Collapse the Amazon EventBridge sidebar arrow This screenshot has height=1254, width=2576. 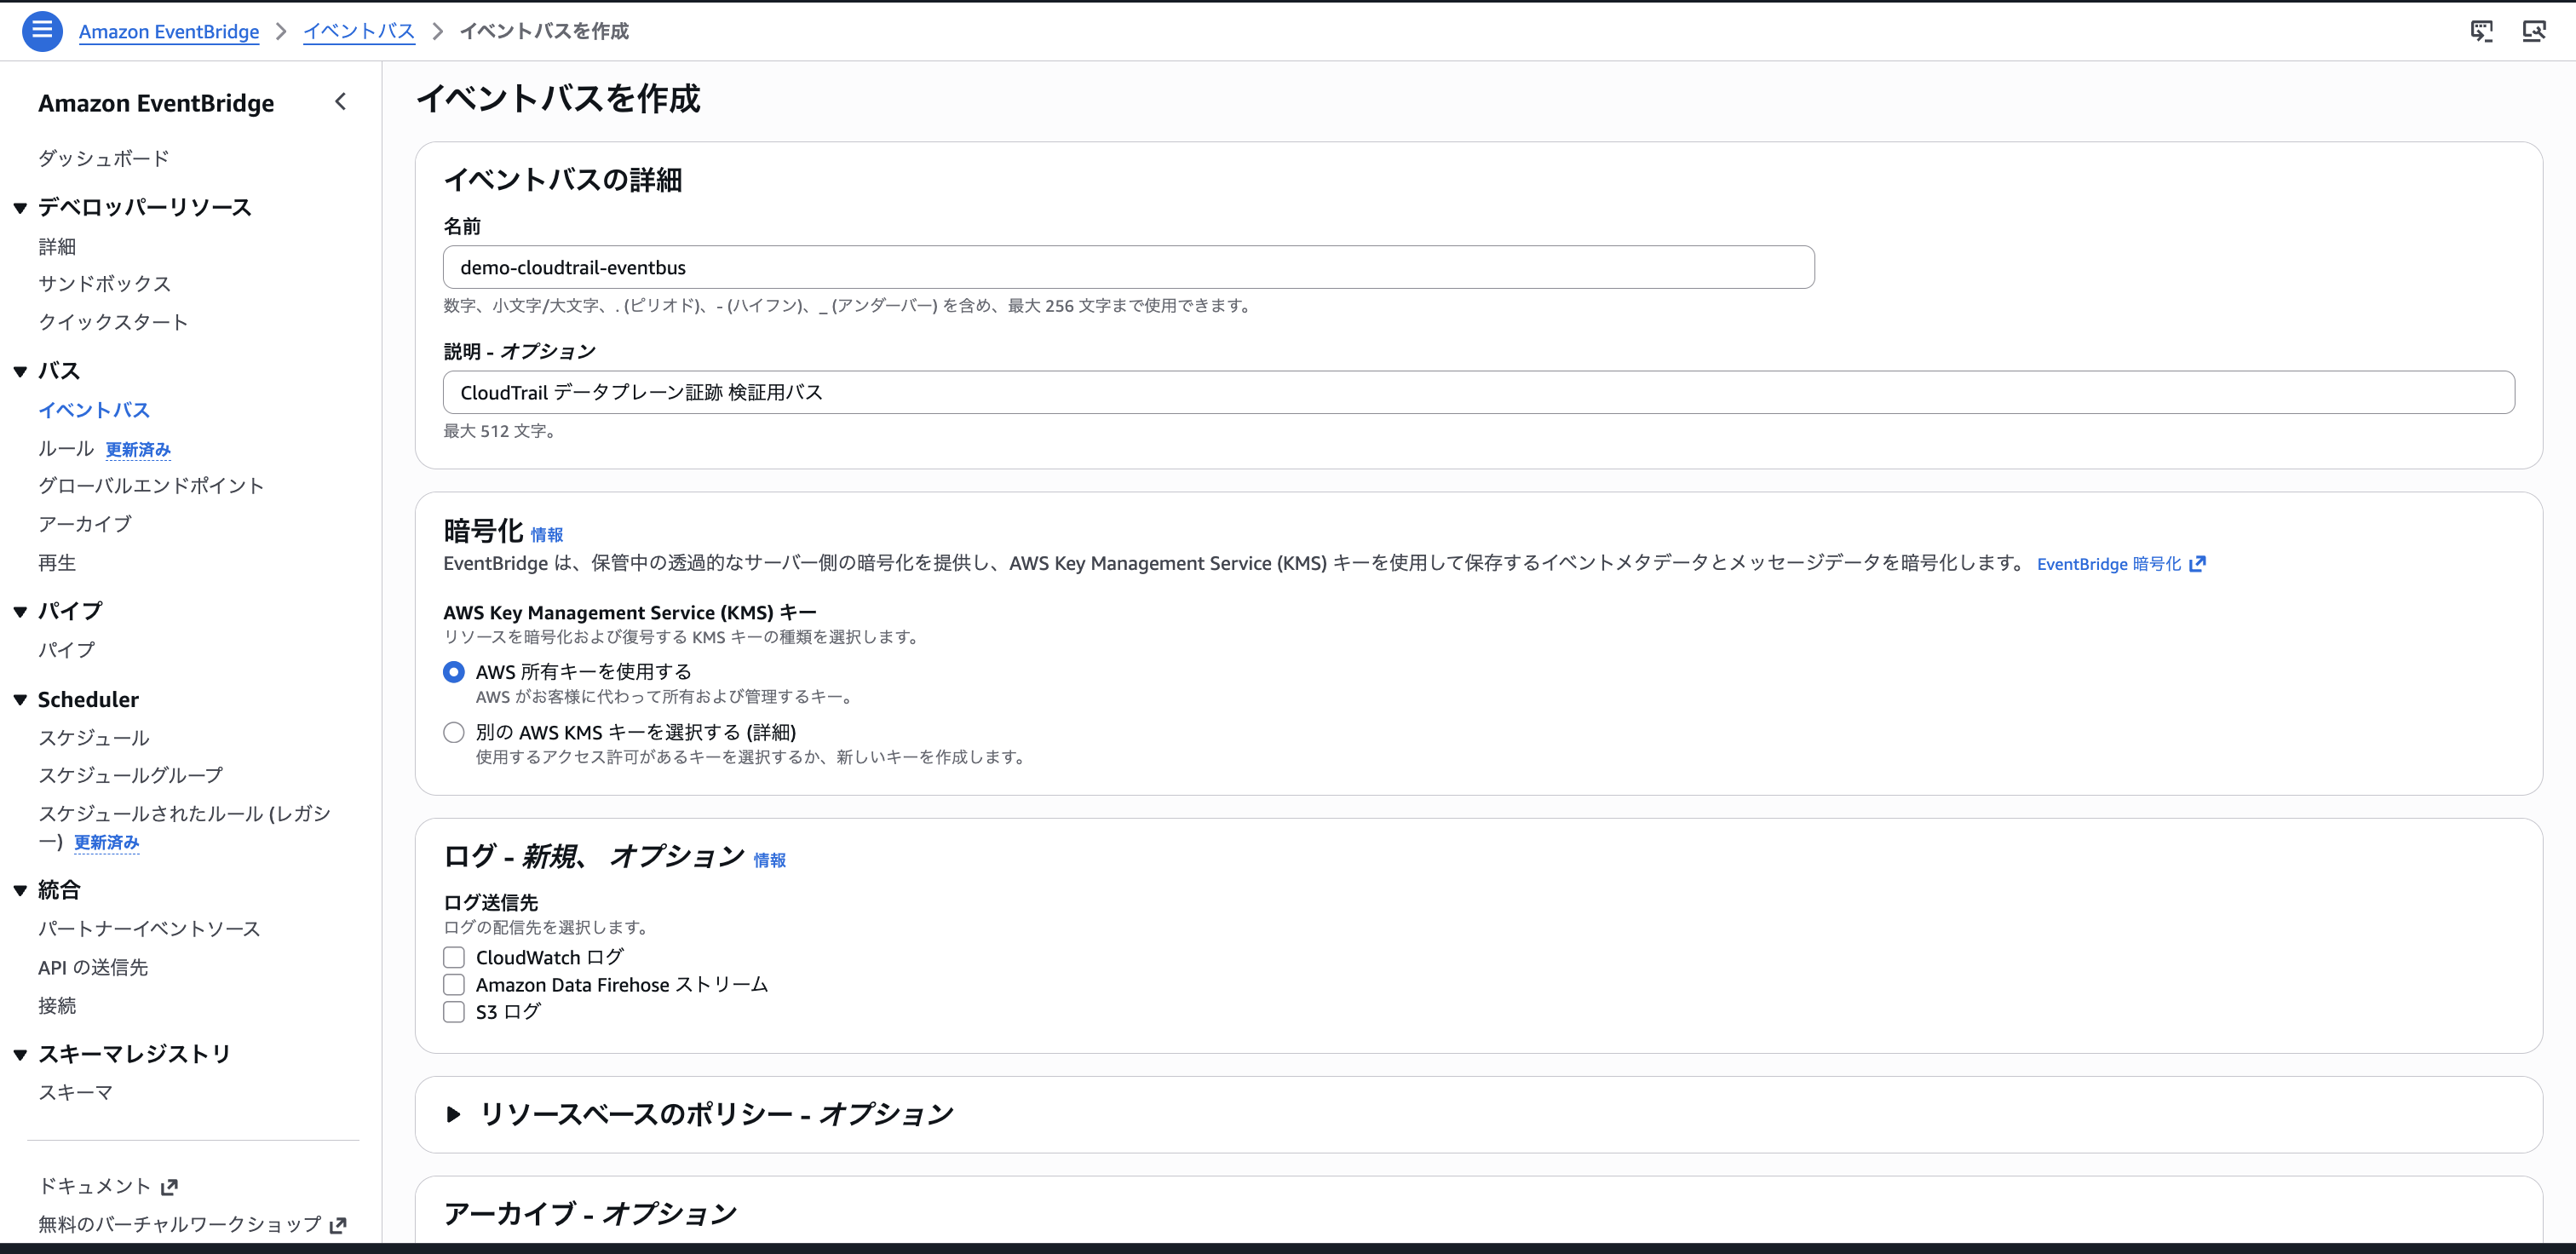coord(341,102)
